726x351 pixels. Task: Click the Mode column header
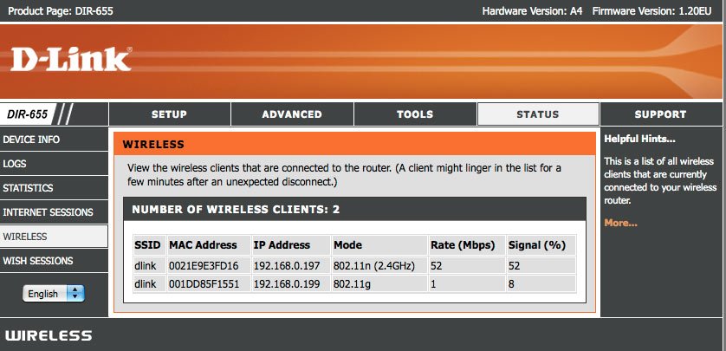click(x=379, y=245)
